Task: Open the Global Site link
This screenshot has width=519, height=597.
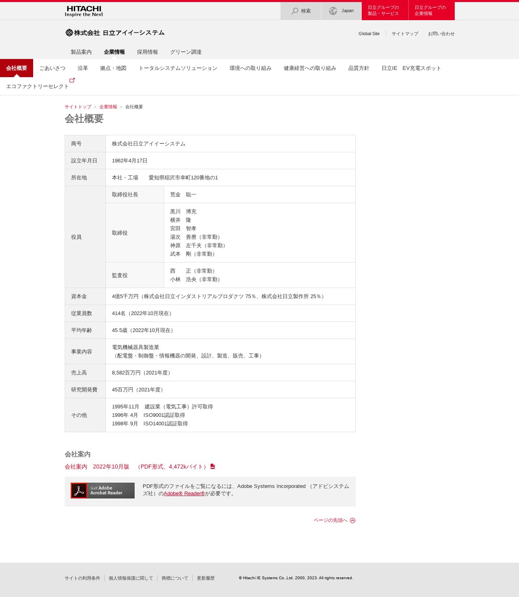Action: pos(369,34)
